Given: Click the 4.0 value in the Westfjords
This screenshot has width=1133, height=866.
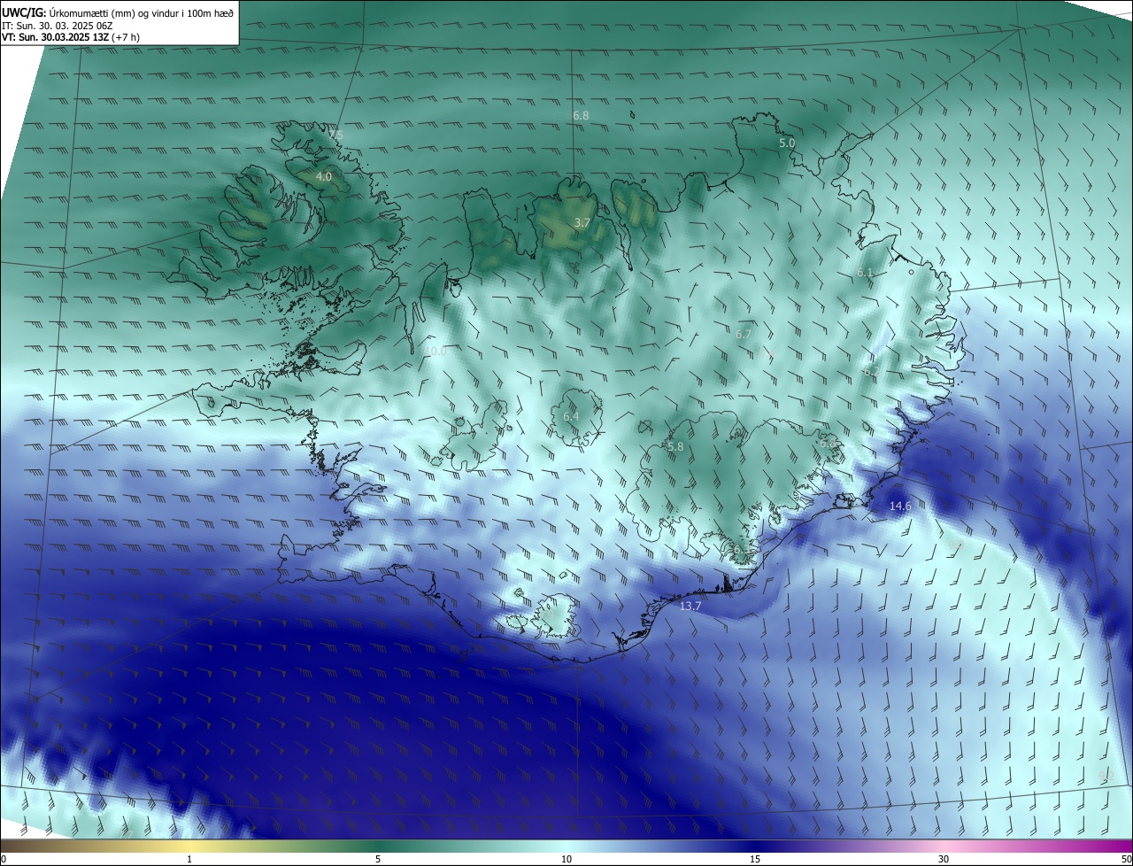Looking at the screenshot, I should [x=324, y=176].
